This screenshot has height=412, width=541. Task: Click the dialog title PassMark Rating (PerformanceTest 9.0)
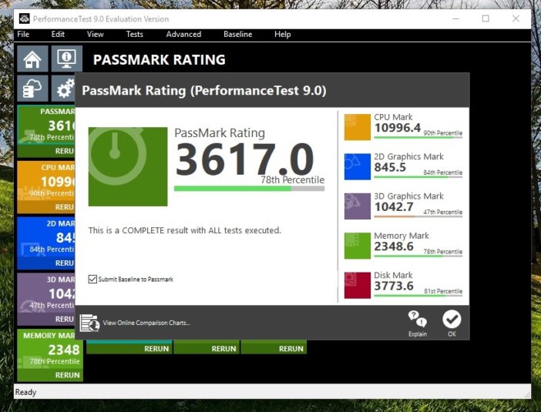click(204, 90)
